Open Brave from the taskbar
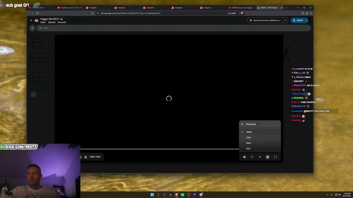The image size is (353, 198). (x=176, y=195)
